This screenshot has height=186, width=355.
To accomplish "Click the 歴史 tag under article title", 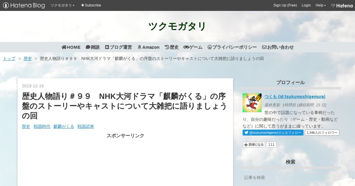I will (x=26, y=127).
